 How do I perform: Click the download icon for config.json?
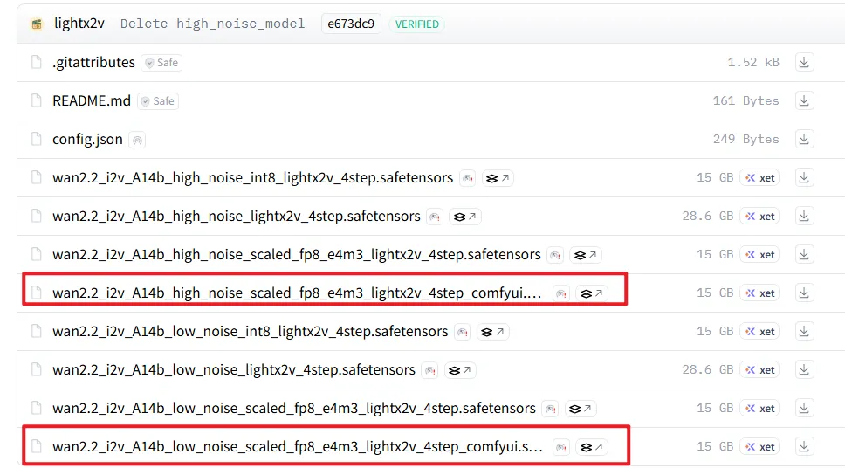click(x=804, y=140)
